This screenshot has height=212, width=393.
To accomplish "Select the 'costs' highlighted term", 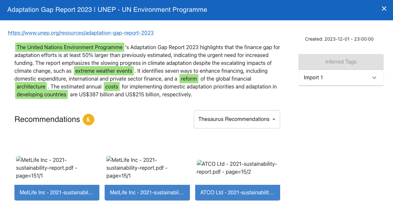I will [112, 87].
